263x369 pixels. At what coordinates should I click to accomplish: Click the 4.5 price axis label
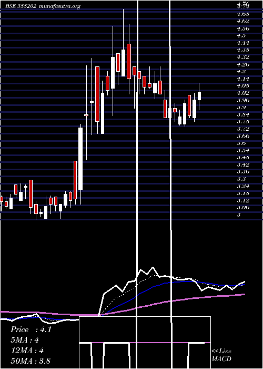pos(241,35)
